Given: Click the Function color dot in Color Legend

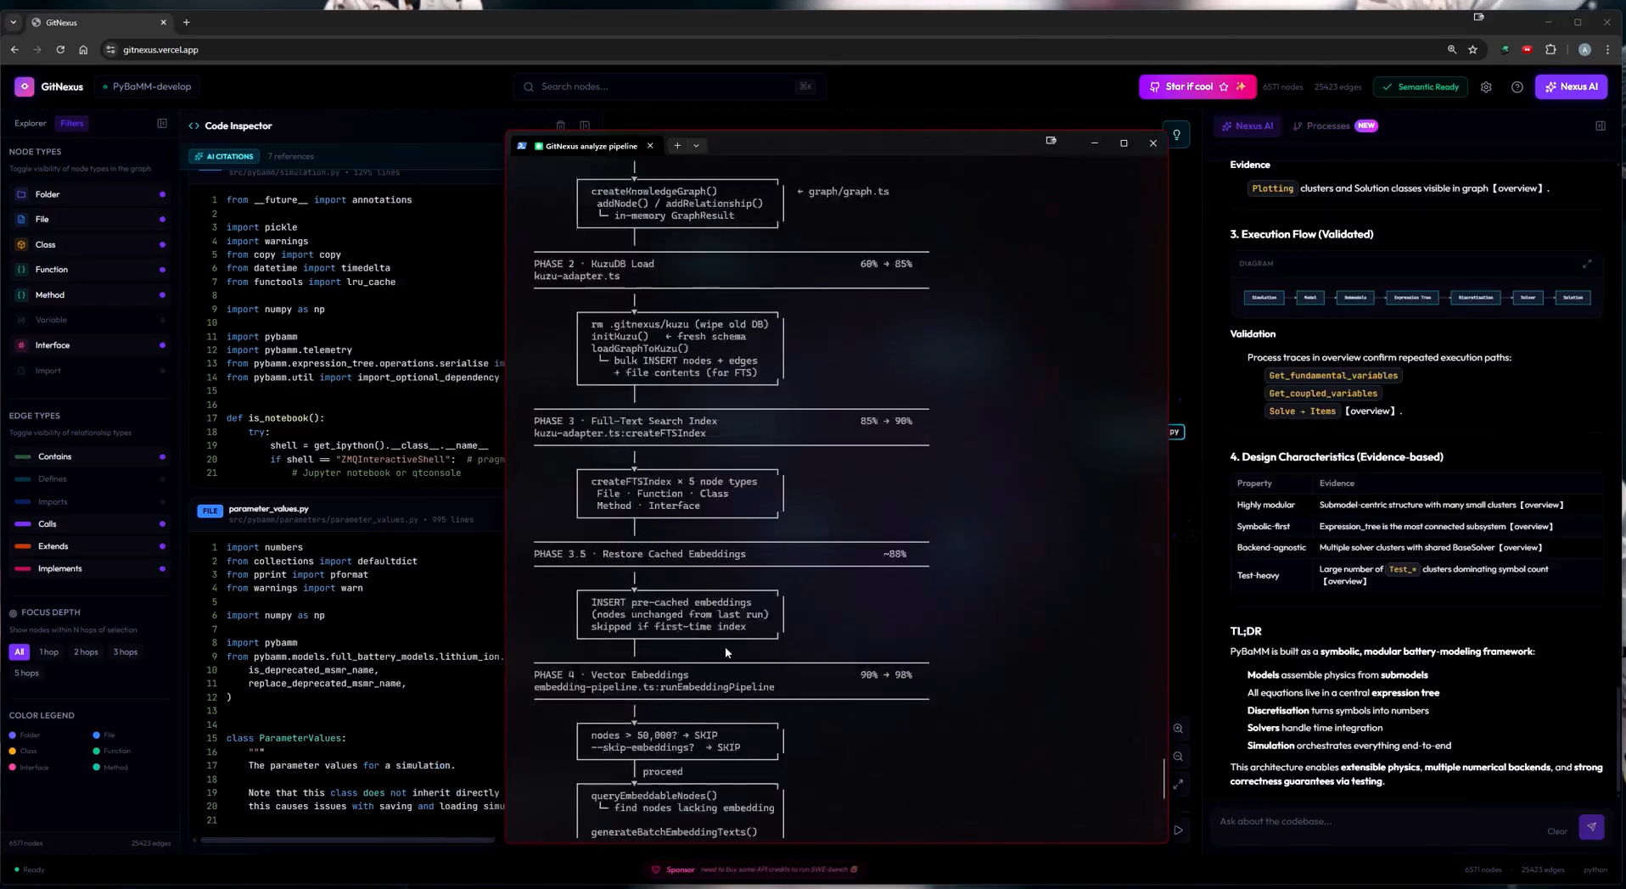Looking at the screenshot, I should pyautogui.click(x=97, y=752).
